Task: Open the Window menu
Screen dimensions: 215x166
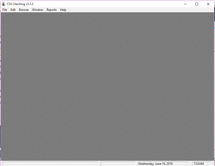Action: point(38,10)
